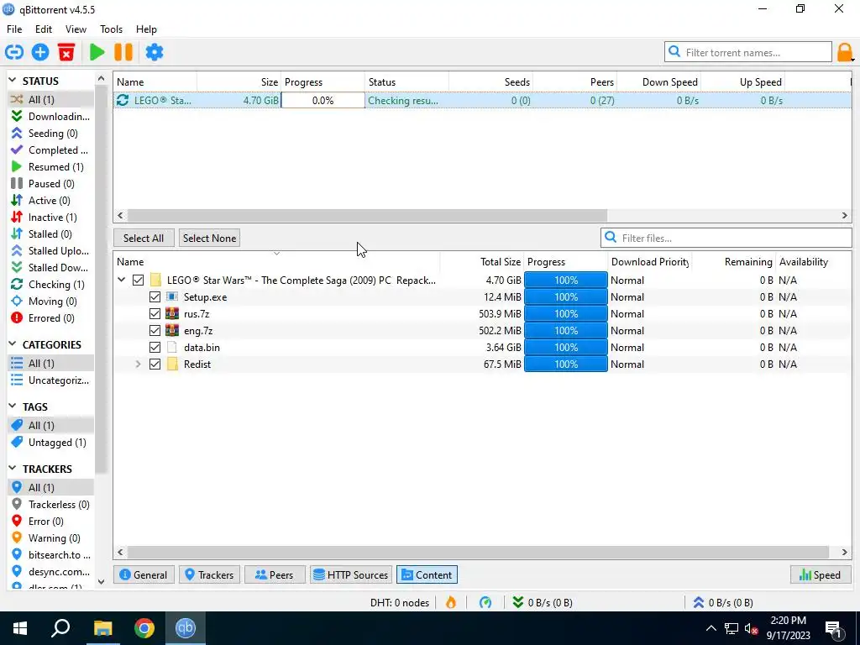Viewport: 860px width, 645px height.
Task: Select Warning (0) tracker filter
Action: click(50, 538)
